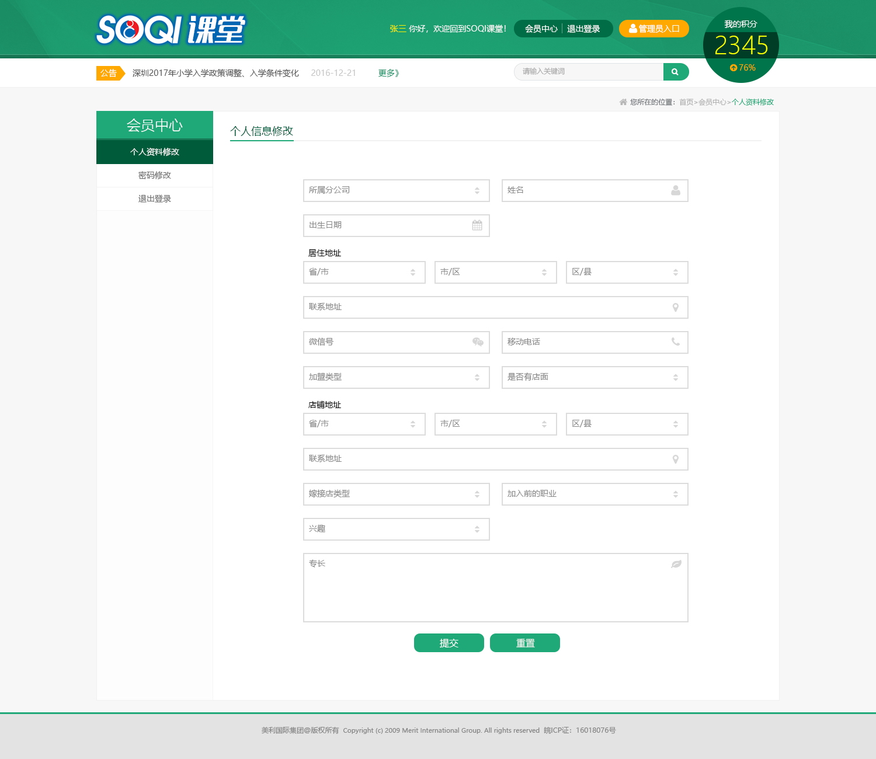Click 个人资料修改 in breadcrumb
The width and height of the screenshot is (876, 759).
[753, 102]
